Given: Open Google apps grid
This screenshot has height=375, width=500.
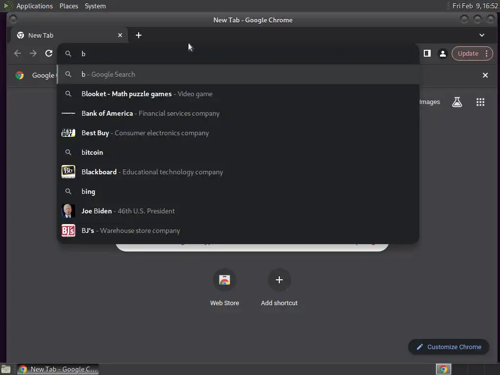Looking at the screenshot, I should 480,102.
